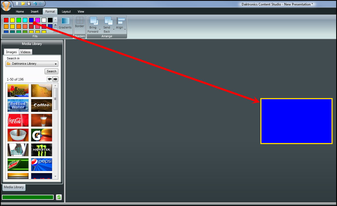The width and height of the screenshot is (337, 206).
Task: Switch to the Insert ribbon tab
Action: tap(34, 12)
